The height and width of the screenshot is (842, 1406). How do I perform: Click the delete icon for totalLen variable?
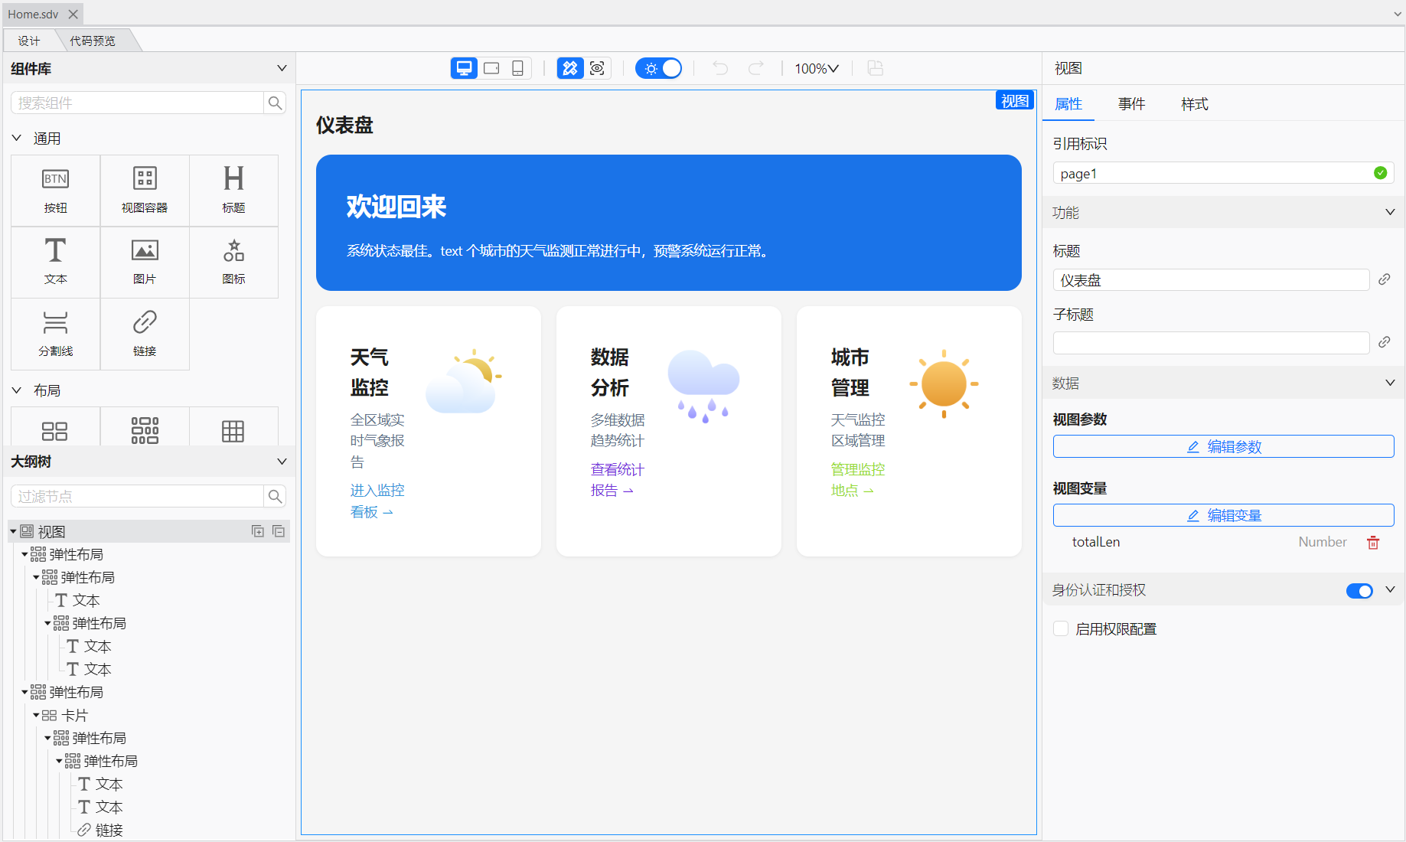1373,542
